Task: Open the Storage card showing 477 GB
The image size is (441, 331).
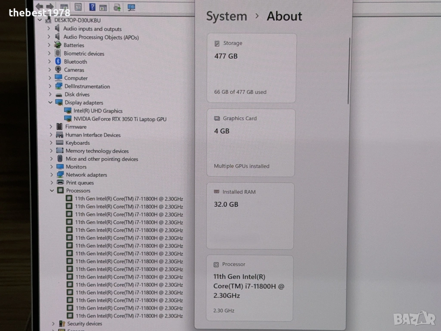Action: (x=252, y=68)
